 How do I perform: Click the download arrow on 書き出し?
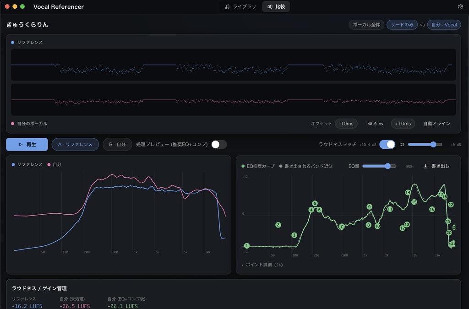coord(425,166)
